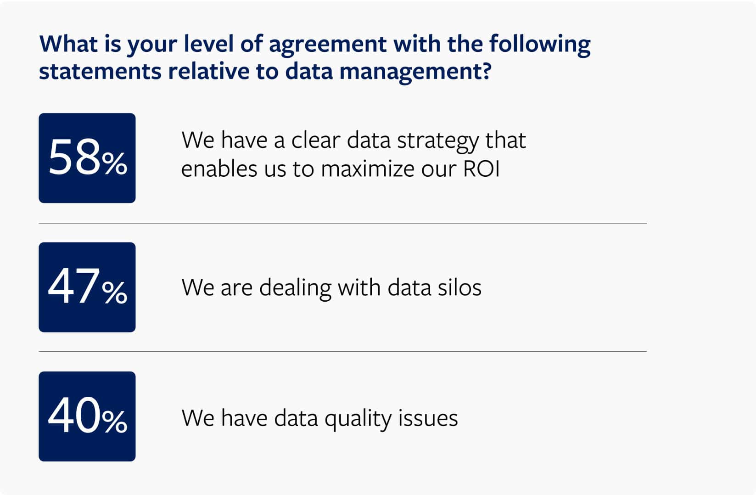Screen dimensions: 756x495
Task: Click the percent sign beside 58
Action: 115,164
